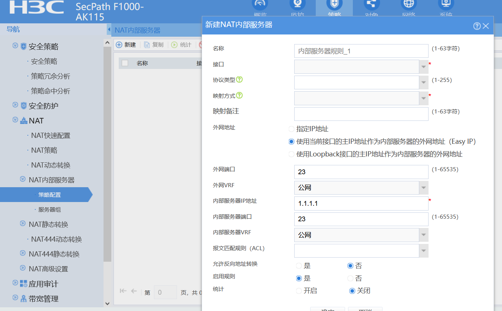Click the 统计 statistics icon in toolbar
502x311 pixels.
click(174, 45)
